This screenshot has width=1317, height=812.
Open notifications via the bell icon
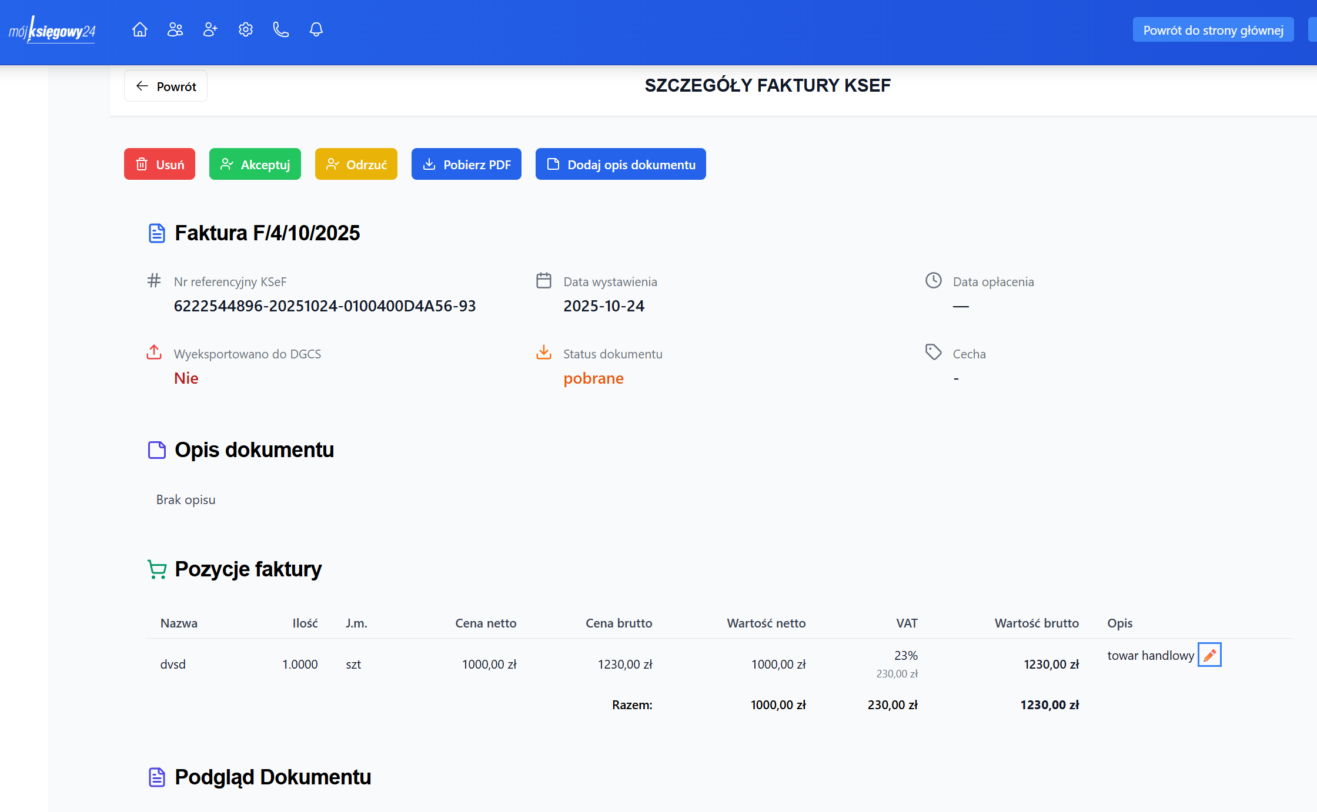316,29
